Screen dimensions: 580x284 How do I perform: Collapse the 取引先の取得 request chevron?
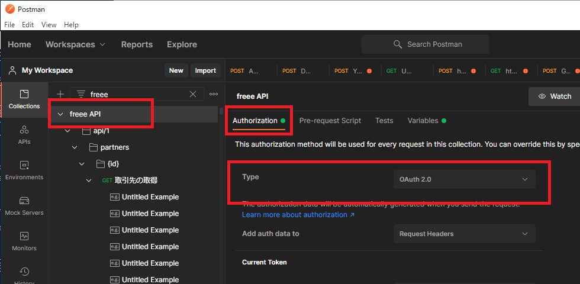(x=89, y=180)
